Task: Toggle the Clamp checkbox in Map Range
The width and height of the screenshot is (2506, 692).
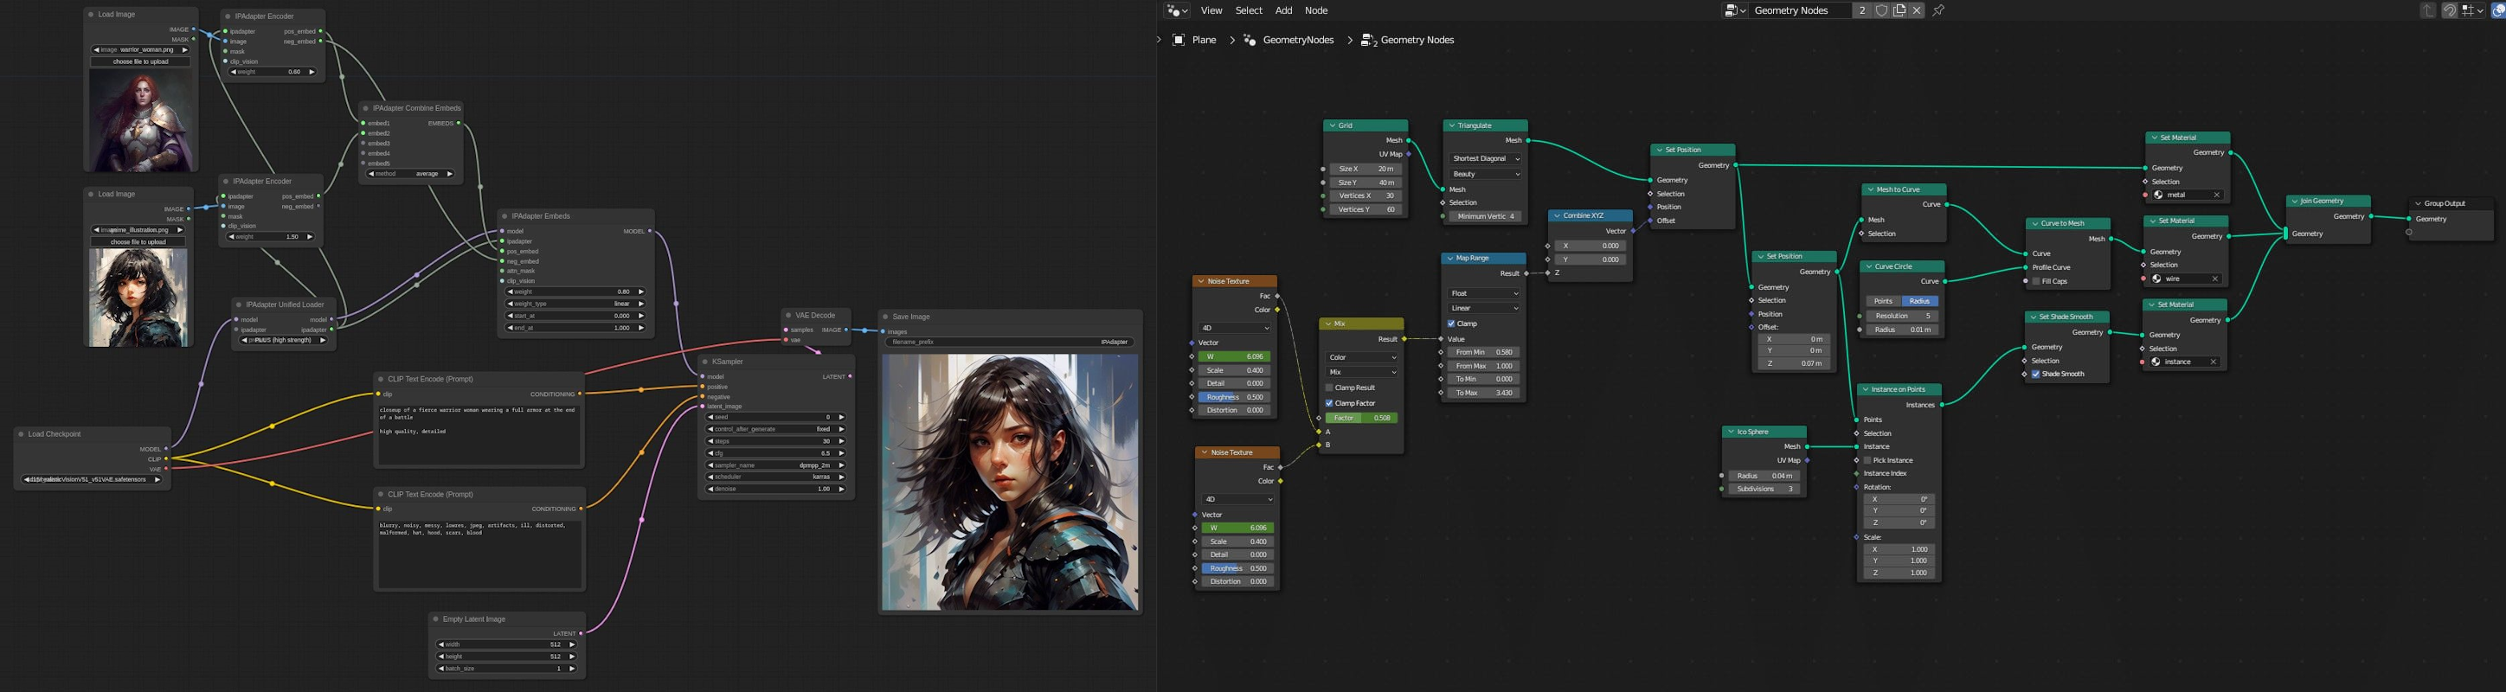Action: click(x=1451, y=324)
